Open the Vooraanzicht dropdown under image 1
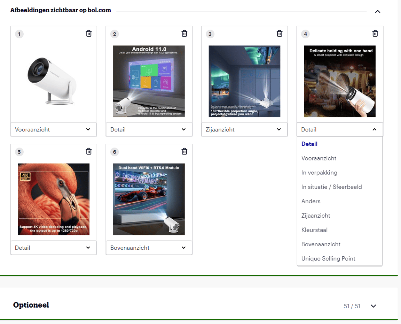Image resolution: width=401 pixels, height=324 pixels. coord(54,129)
